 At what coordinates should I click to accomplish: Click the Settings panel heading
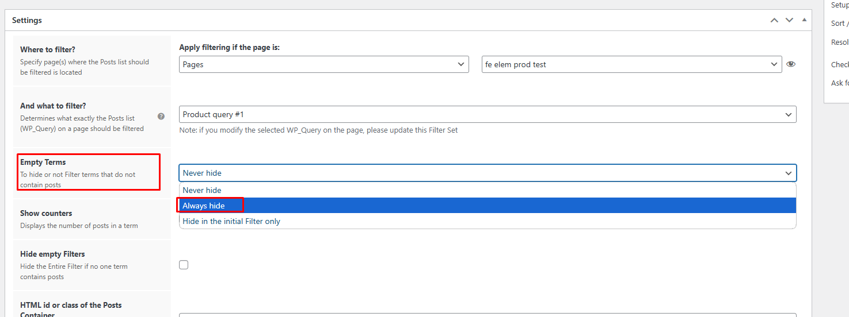[27, 20]
